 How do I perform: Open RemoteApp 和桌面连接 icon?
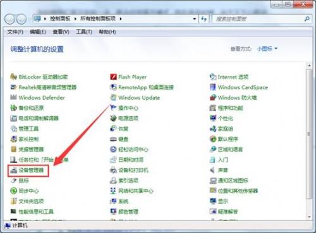(113, 87)
